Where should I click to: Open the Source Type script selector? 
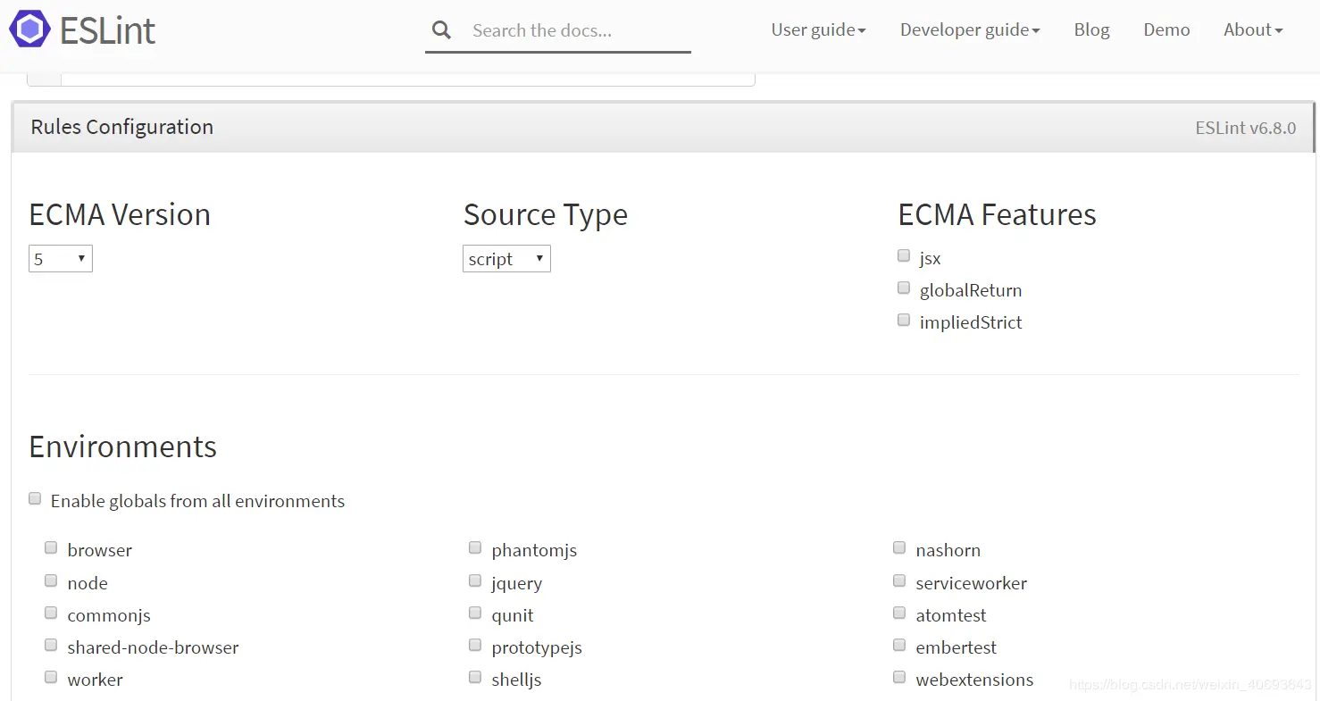506,259
